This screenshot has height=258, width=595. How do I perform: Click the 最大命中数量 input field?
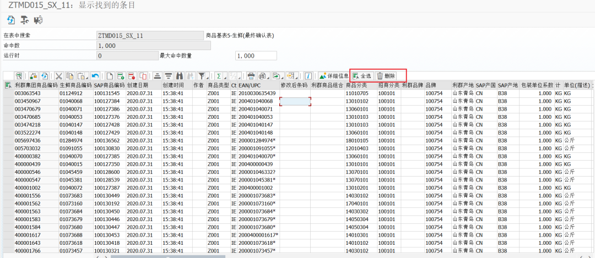pos(256,56)
